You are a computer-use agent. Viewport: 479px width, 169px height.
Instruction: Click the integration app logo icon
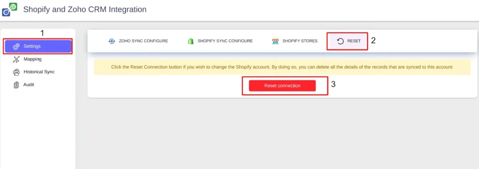(9, 9)
